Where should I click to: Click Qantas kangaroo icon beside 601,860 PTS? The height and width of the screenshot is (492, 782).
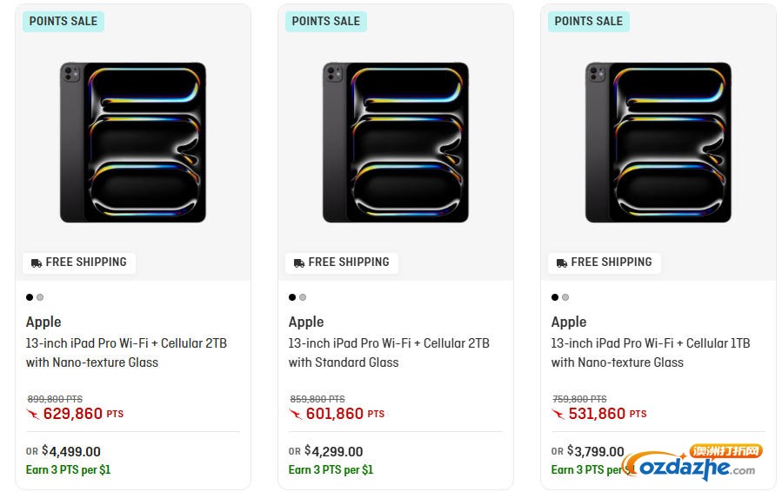296,415
